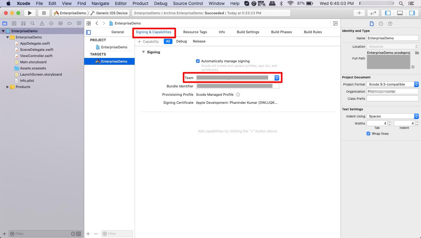The height and width of the screenshot is (238, 421).
Task: Open the Library with the plus button
Action: tap(359, 13)
